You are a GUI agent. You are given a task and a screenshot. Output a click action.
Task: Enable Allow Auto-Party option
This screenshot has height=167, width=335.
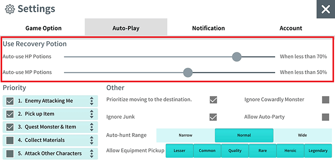coord(326,117)
